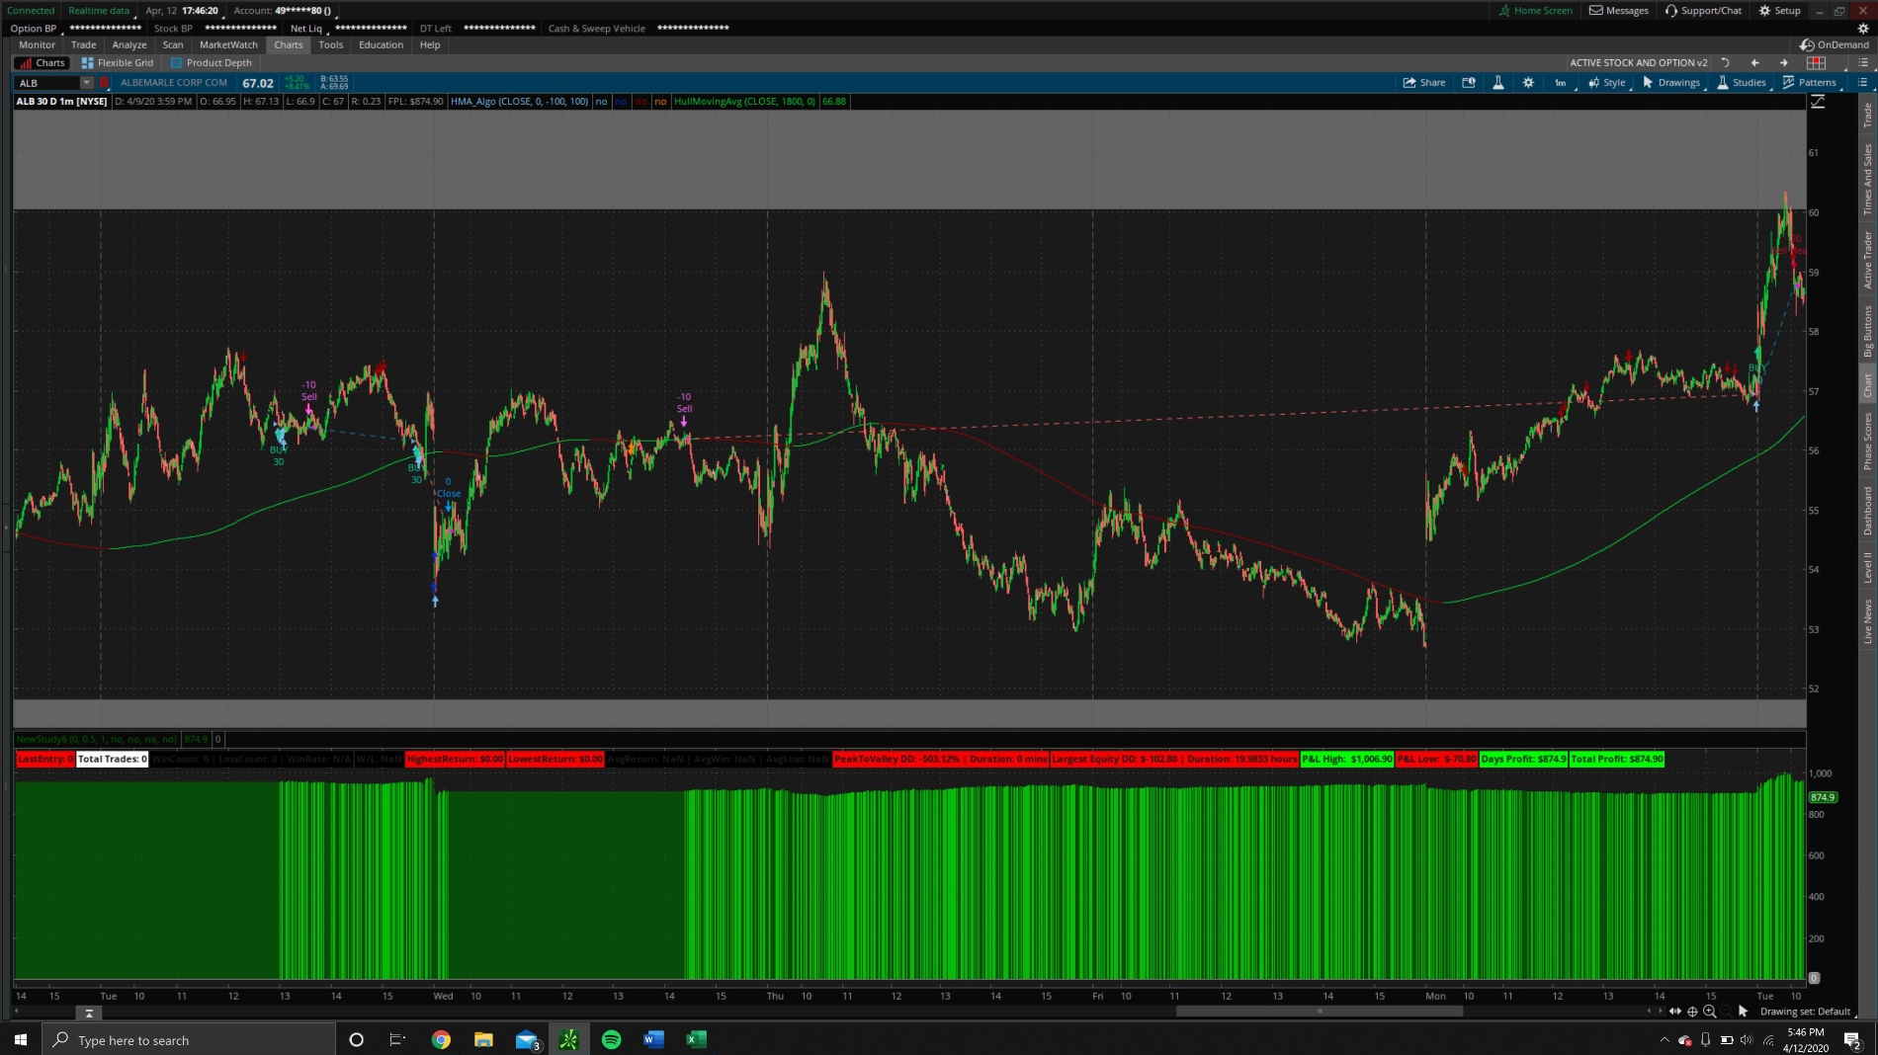Open the Big Buttons sidebar tab
The image size is (1878, 1055).
[x=1867, y=331]
